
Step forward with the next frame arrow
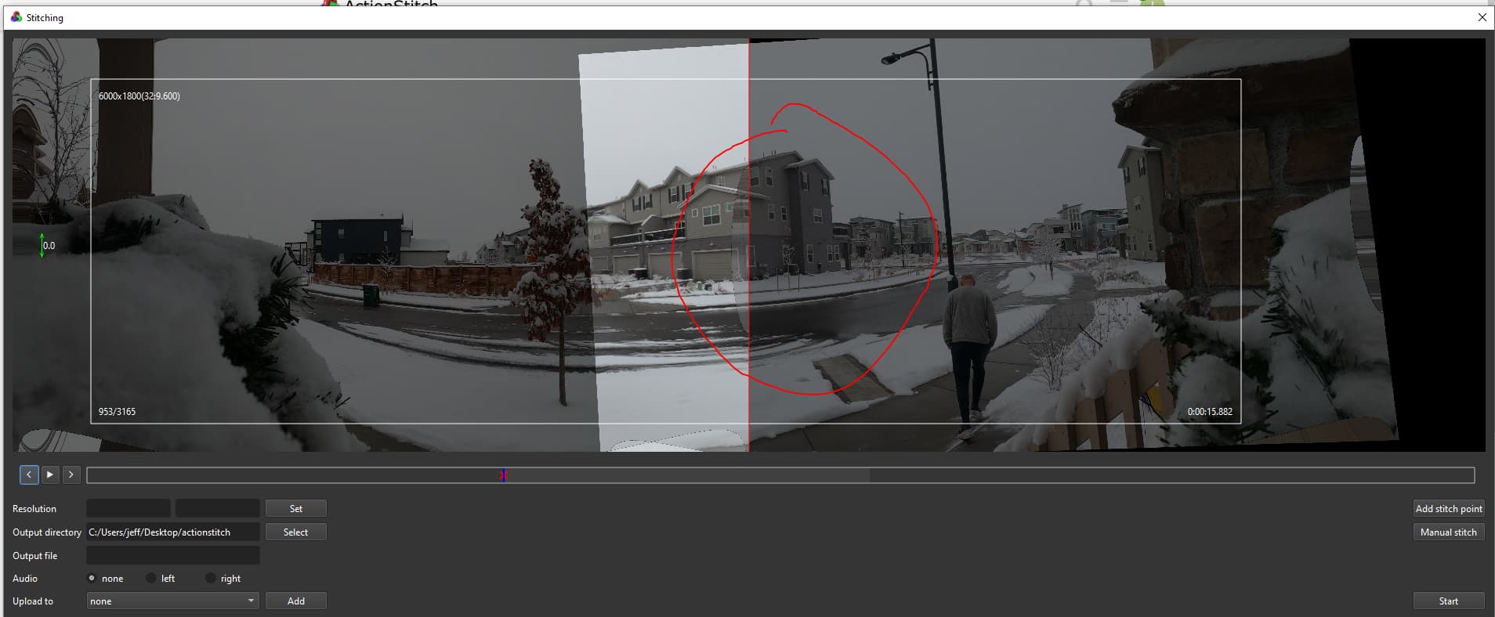point(71,474)
